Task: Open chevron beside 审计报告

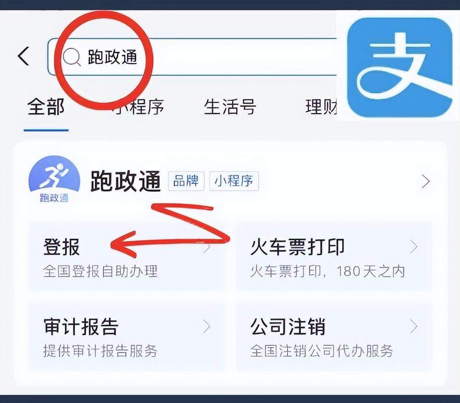Action: (207, 327)
